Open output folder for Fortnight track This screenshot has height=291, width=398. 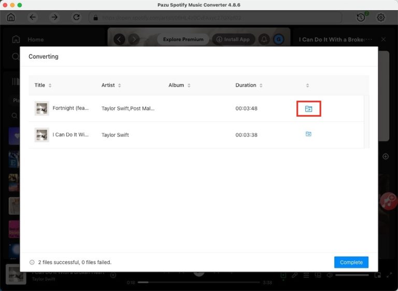click(x=308, y=109)
